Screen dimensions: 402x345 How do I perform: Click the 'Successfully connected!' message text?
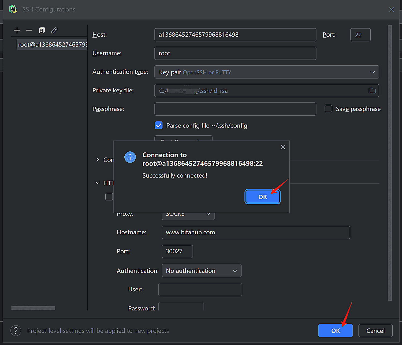(x=175, y=175)
